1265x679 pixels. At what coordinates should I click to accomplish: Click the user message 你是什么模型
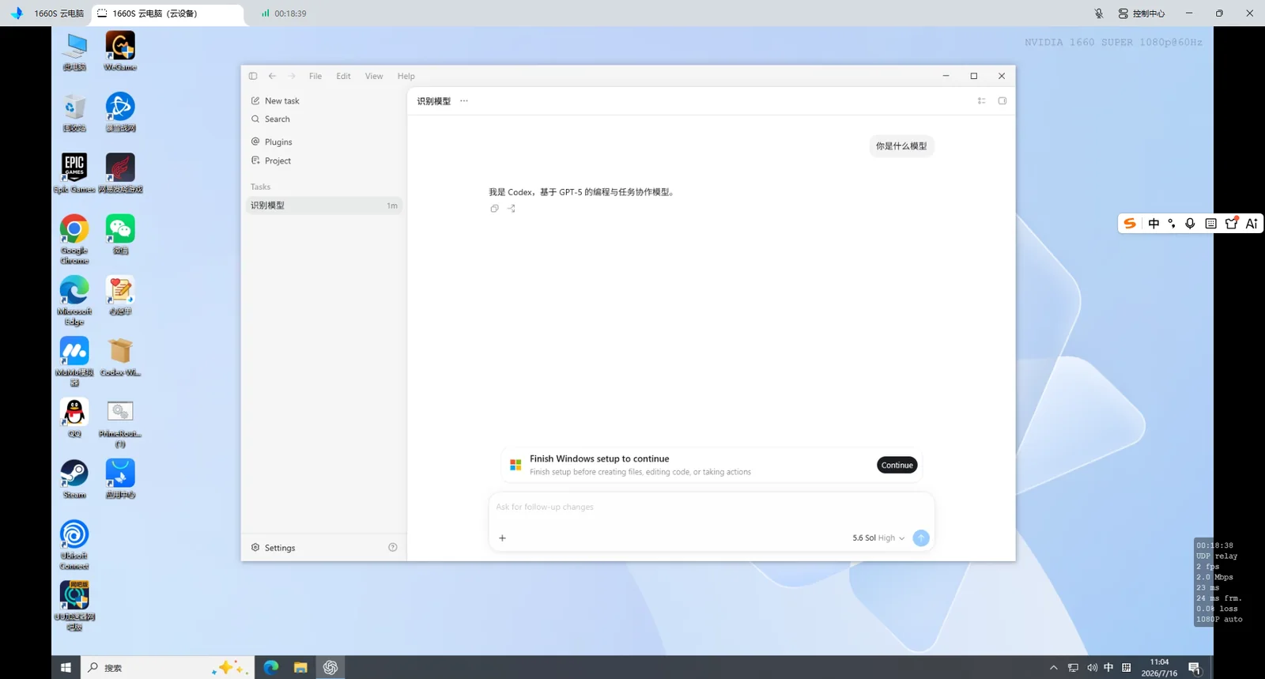(901, 146)
